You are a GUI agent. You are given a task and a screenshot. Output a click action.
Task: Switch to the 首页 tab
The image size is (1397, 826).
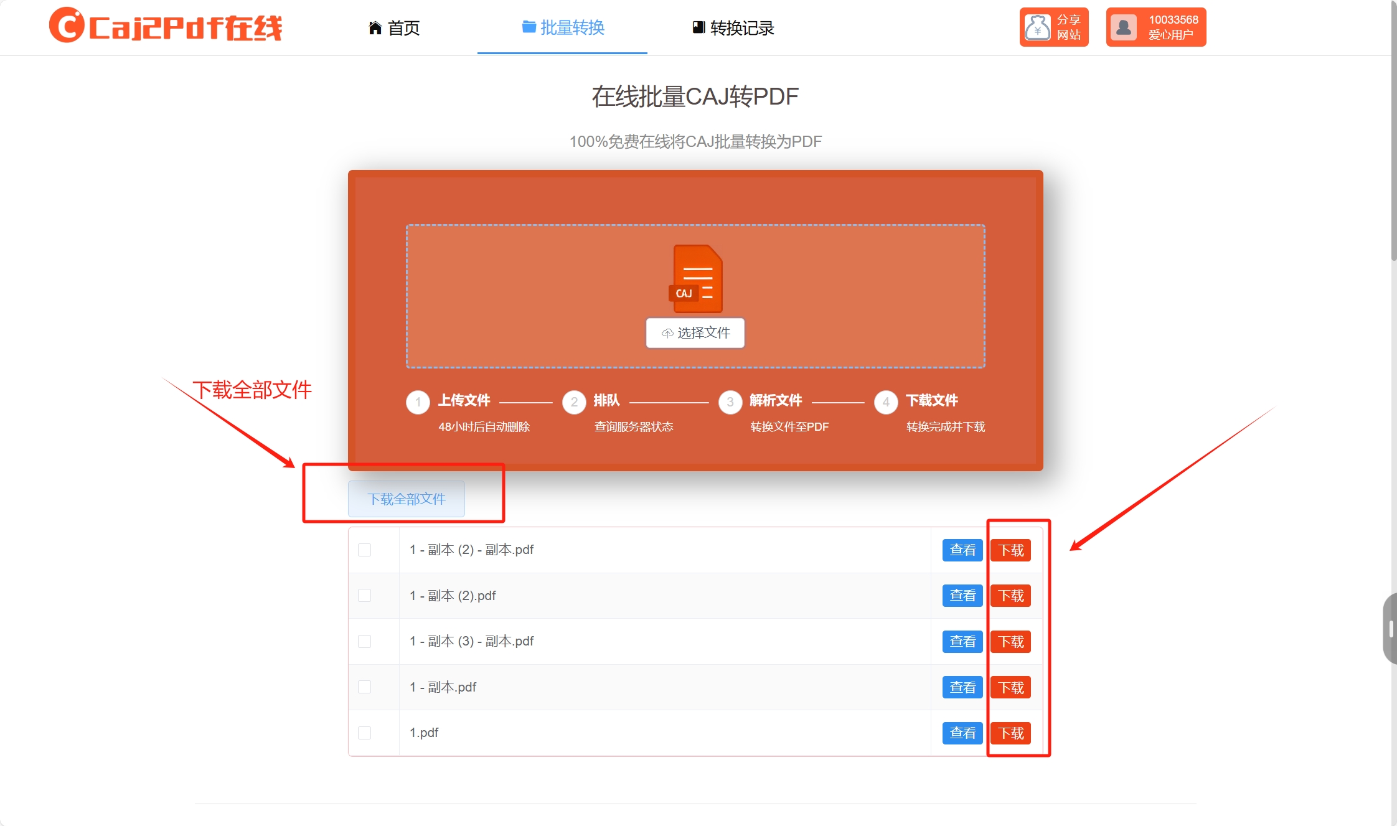click(403, 27)
